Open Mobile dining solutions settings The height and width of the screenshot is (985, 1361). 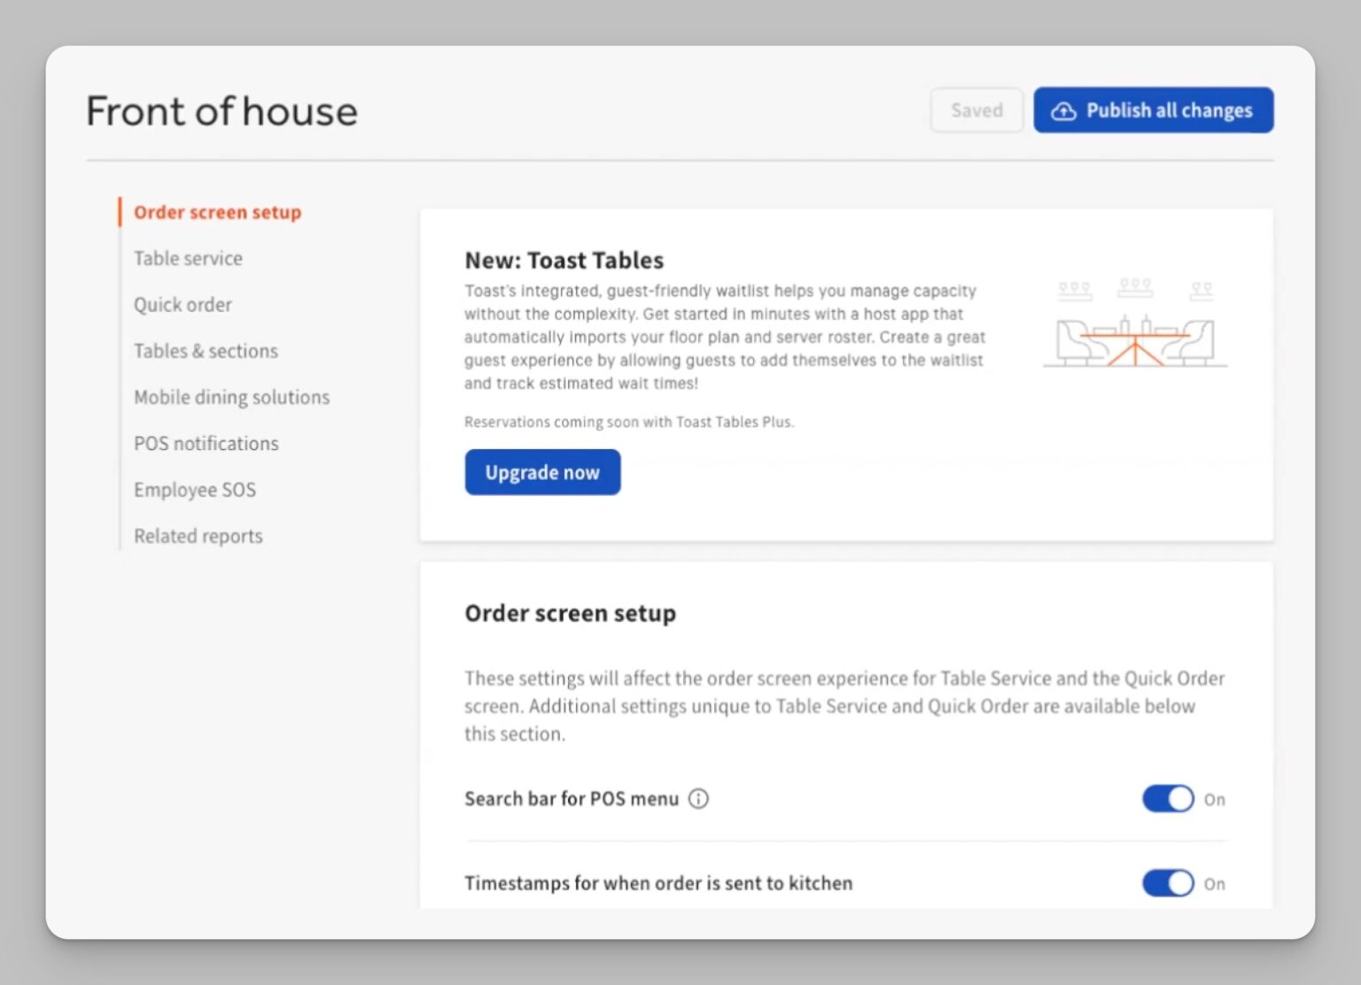pyautogui.click(x=231, y=398)
